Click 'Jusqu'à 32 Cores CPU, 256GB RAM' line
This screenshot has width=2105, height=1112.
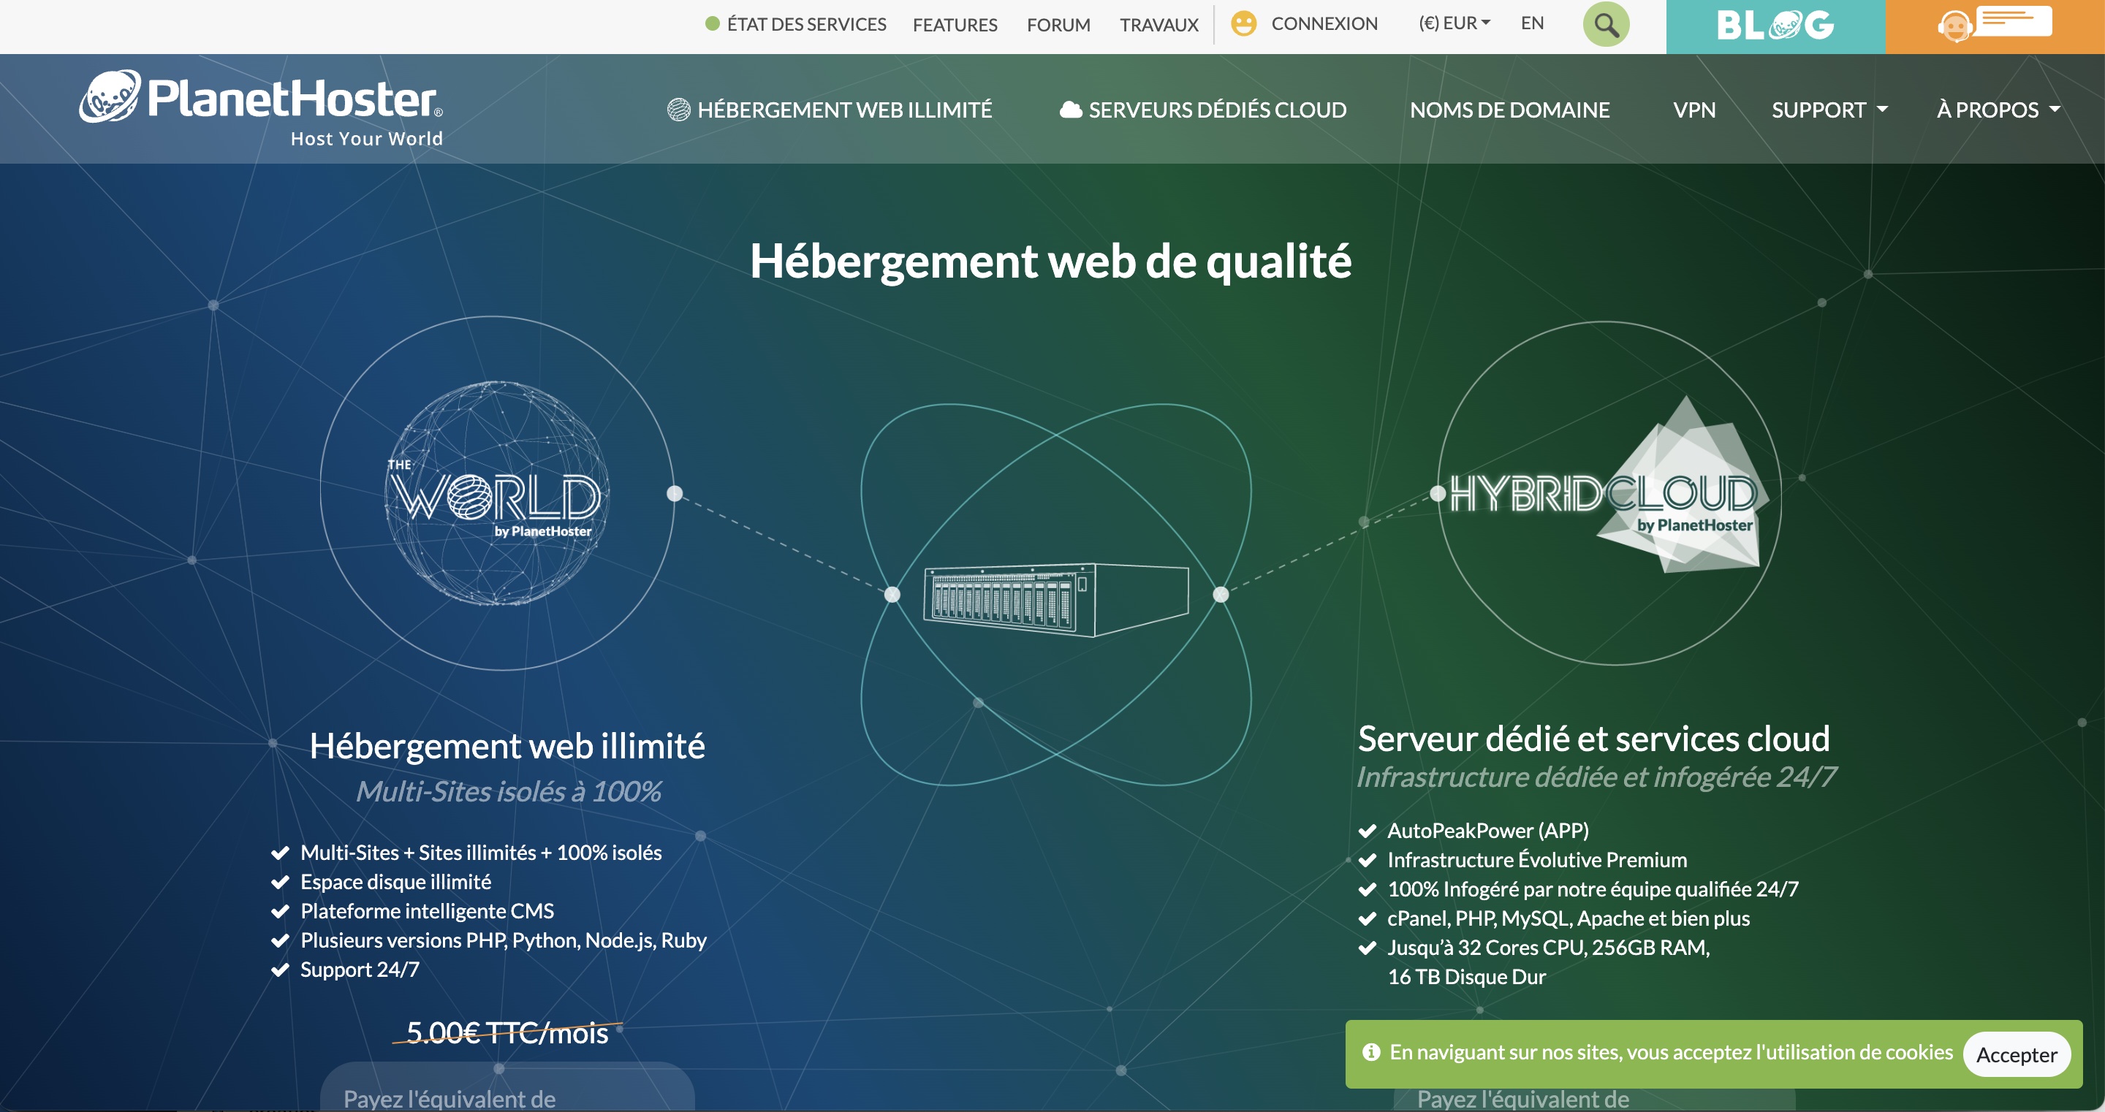[1549, 948]
